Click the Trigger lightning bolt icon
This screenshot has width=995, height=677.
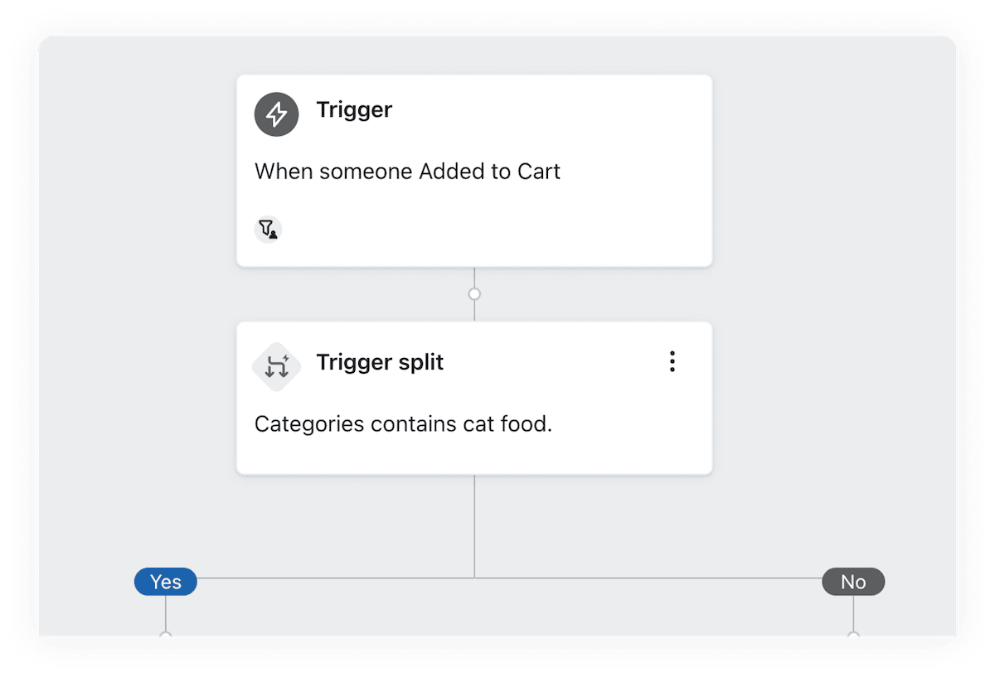pos(276,114)
